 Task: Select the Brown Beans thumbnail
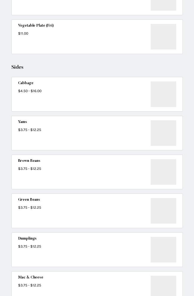tap(163, 172)
